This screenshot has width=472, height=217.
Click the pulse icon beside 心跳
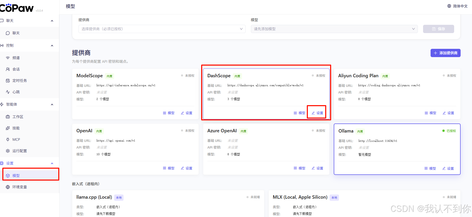point(8,92)
